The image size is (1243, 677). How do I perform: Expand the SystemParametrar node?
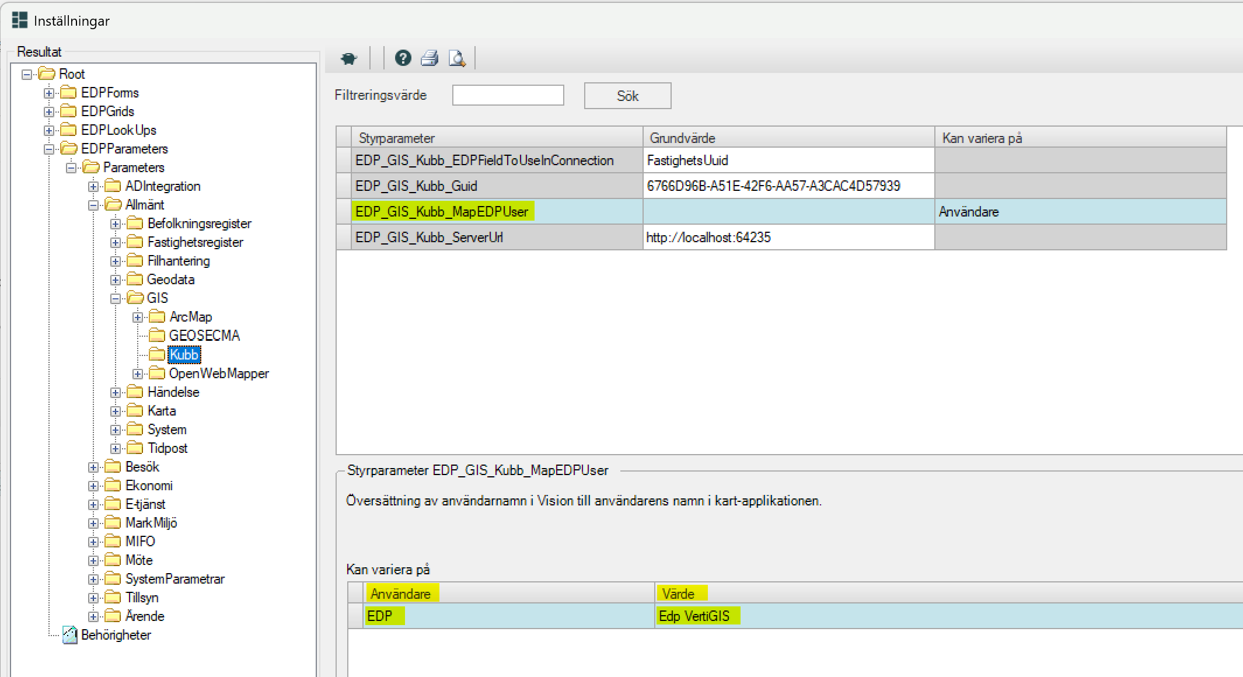tap(93, 580)
